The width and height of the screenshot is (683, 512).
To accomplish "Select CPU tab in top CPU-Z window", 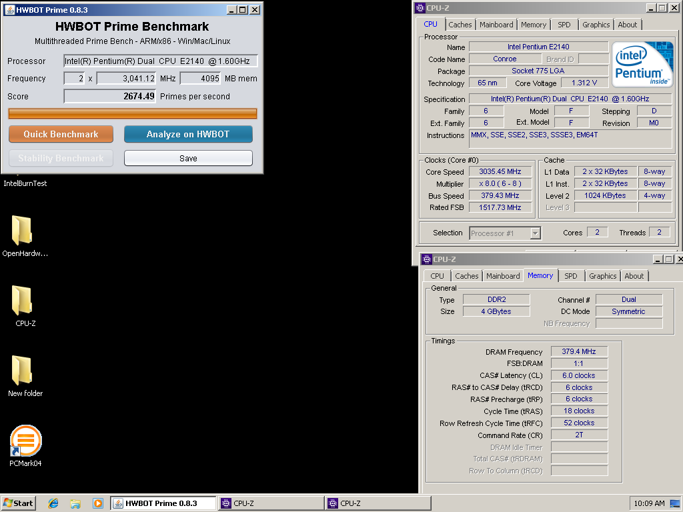I will click(430, 25).
